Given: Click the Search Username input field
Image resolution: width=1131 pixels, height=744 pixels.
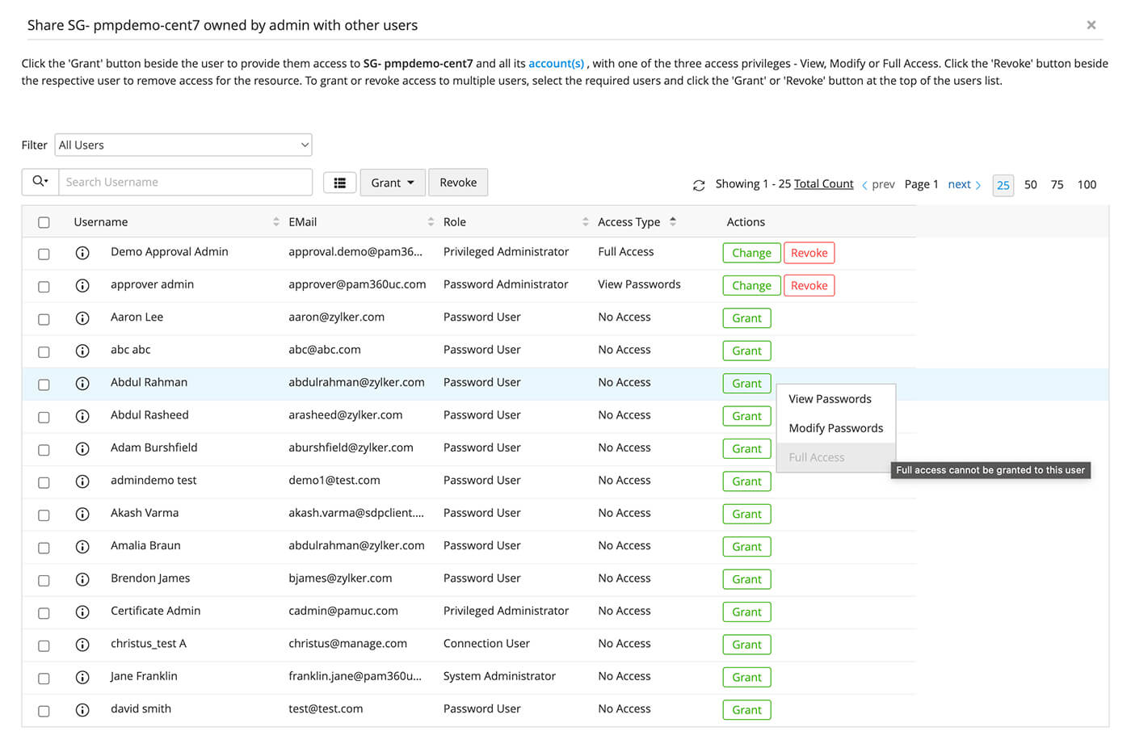Looking at the screenshot, I should coord(185,183).
